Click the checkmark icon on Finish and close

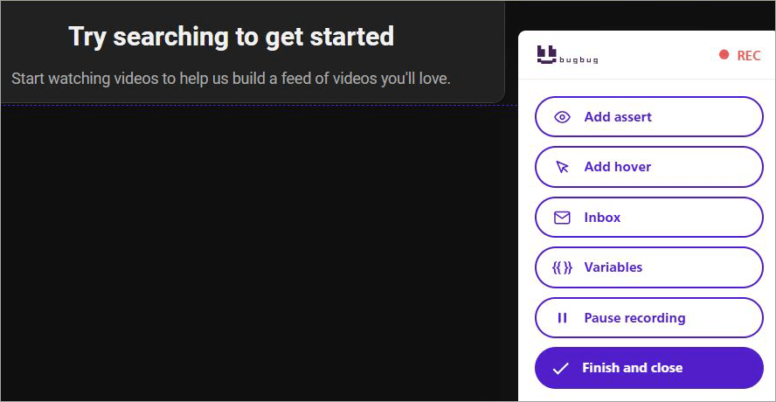coord(561,368)
